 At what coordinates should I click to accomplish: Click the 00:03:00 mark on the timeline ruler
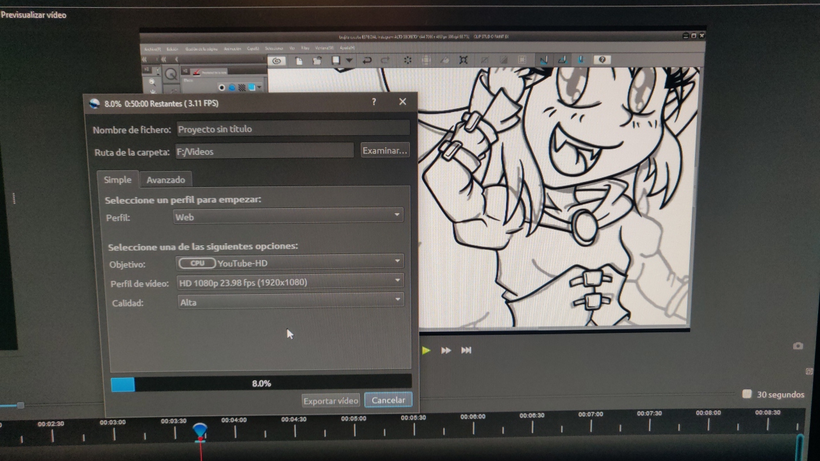pyautogui.click(x=113, y=422)
